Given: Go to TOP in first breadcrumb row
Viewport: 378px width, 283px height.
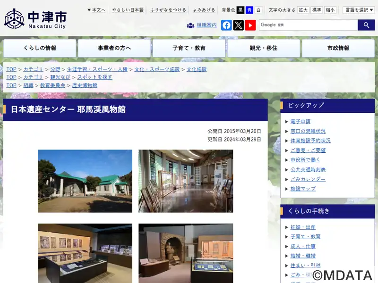Looking at the screenshot, I should [11, 69].
